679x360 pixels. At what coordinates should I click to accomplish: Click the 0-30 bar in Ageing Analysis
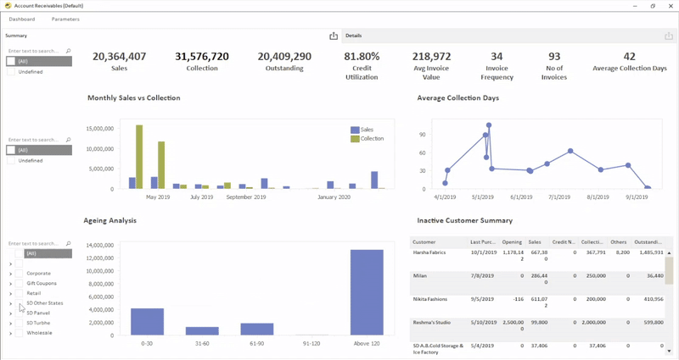point(147,322)
